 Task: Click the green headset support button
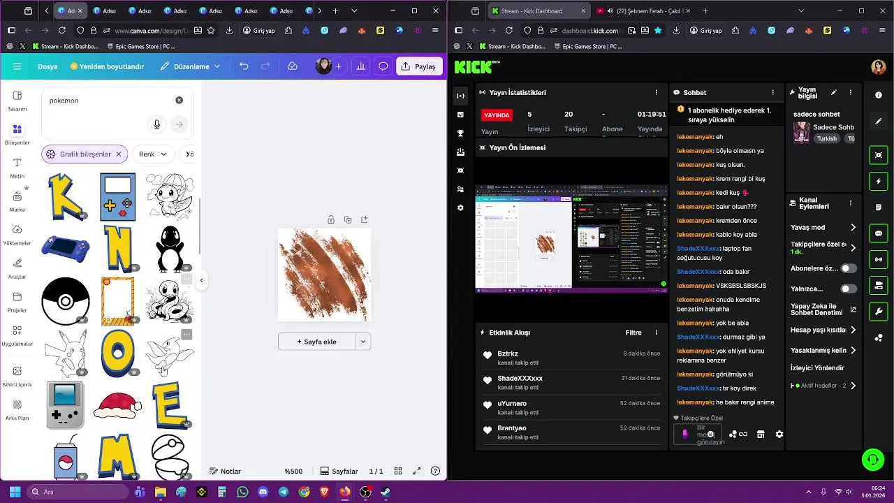[x=872, y=459]
